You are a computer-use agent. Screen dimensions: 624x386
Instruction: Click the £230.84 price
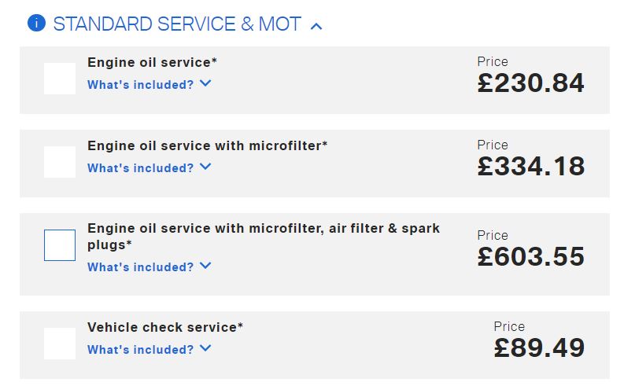click(531, 83)
